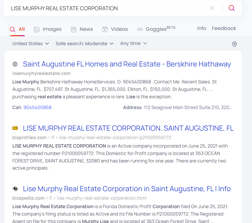Switch to the Images tab
Image resolution: width=252 pixels, height=223 pixels.
(48, 29)
